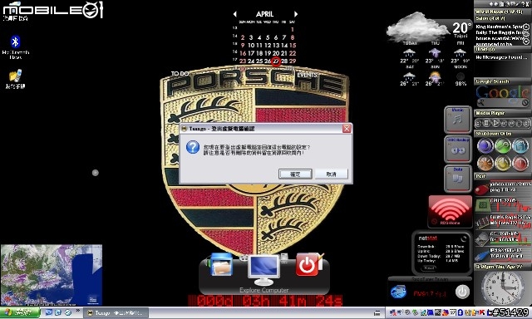The image size is (532, 319).
Task: Click the Tsango taskbar button
Action: coord(116,313)
